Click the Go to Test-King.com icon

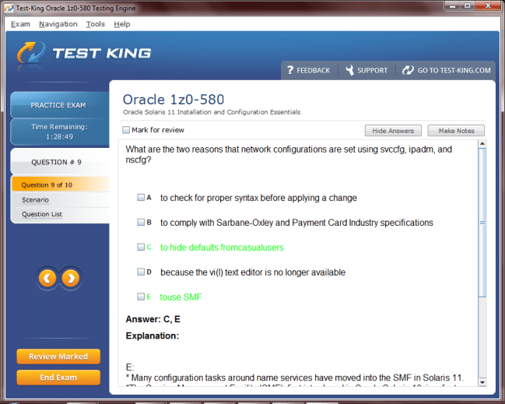click(x=408, y=70)
